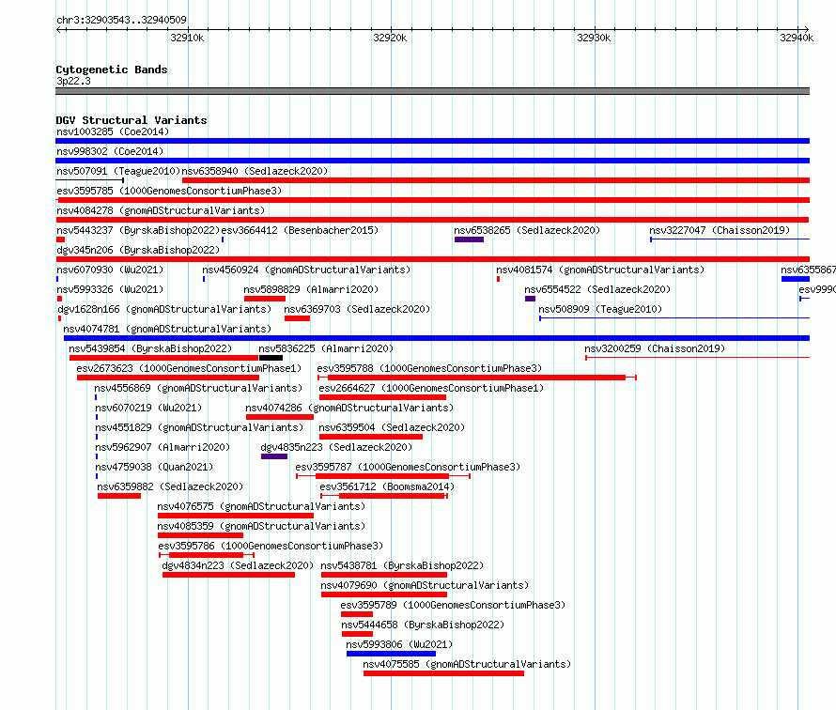The height and width of the screenshot is (710, 836).
Task: Open dgv4834n223 (Sedlazeck2020) variant
Action: click(238, 565)
